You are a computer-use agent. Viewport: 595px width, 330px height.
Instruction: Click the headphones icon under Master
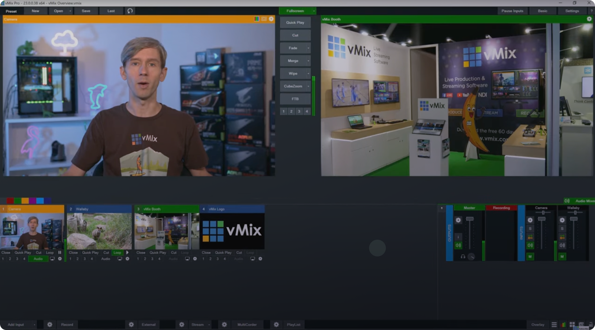click(x=463, y=257)
